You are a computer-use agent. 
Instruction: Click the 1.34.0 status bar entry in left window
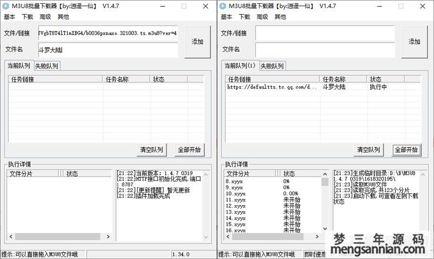coord(181,254)
